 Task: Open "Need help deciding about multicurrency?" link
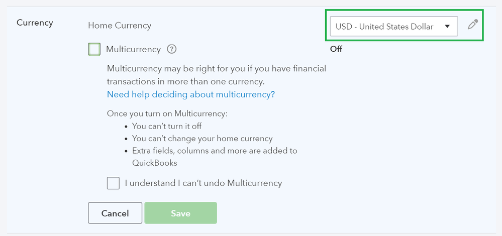pos(191,94)
